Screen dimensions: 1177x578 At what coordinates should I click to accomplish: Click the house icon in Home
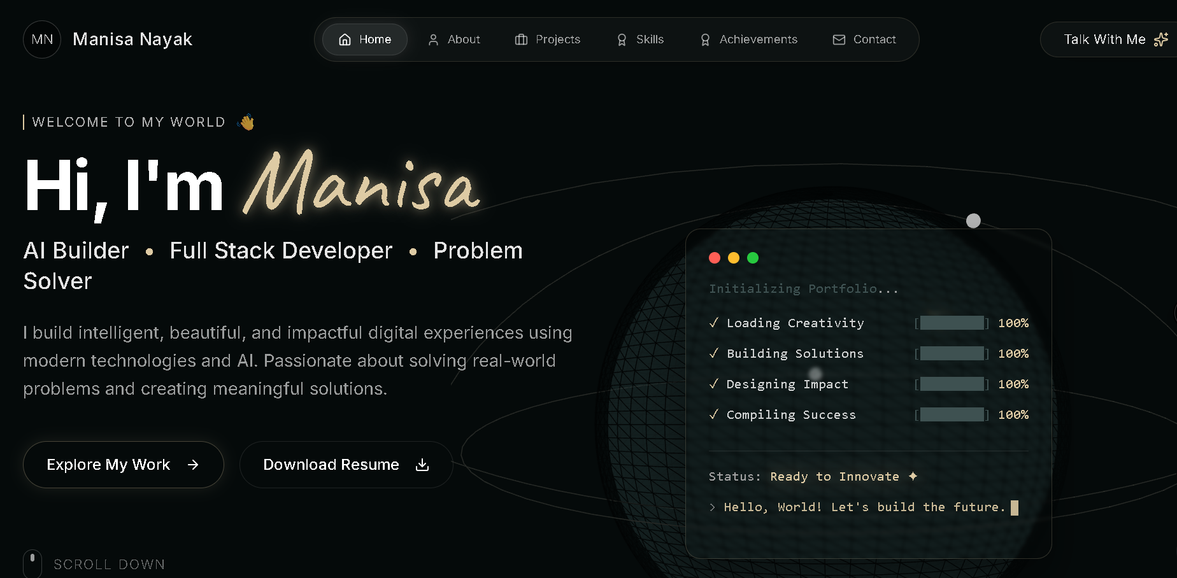tap(345, 39)
